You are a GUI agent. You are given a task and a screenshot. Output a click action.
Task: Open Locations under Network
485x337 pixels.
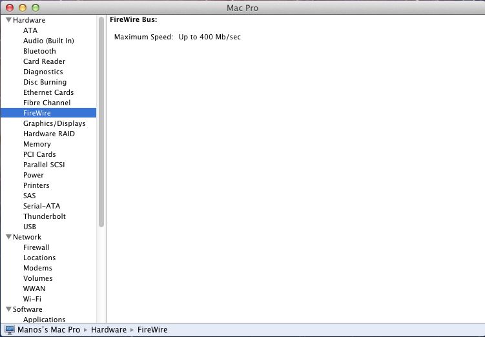click(39, 258)
